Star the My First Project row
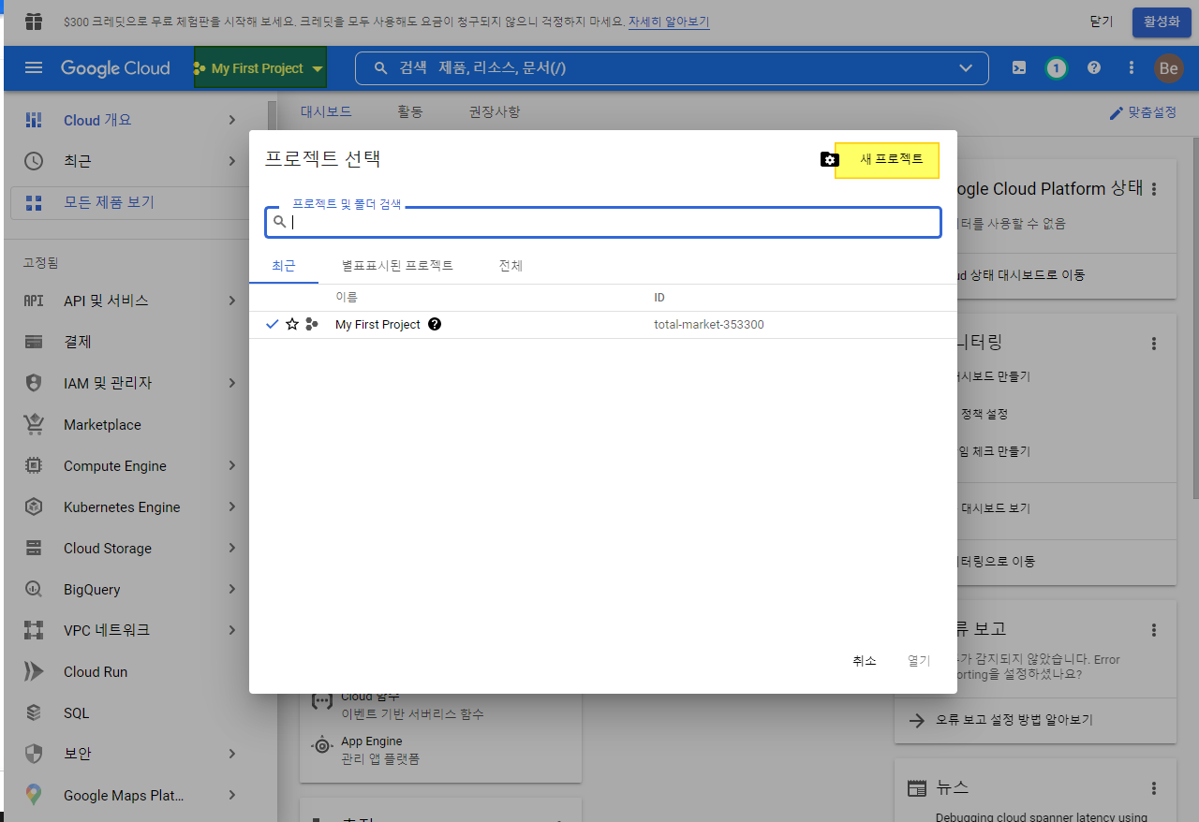Image resolution: width=1199 pixels, height=822 pixels. 292,324
